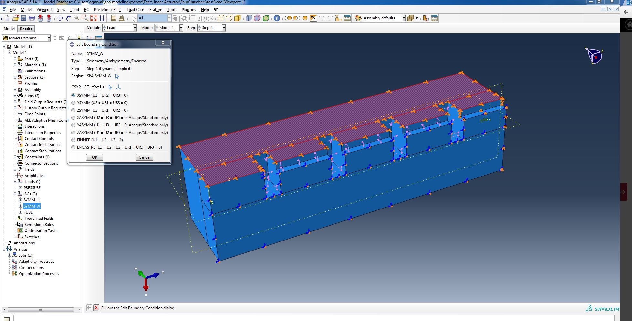This screenshot has width=632, height=321.
Task: Open the Predefined Field menu
Action: pyautogui.click(x=108, y=10)
